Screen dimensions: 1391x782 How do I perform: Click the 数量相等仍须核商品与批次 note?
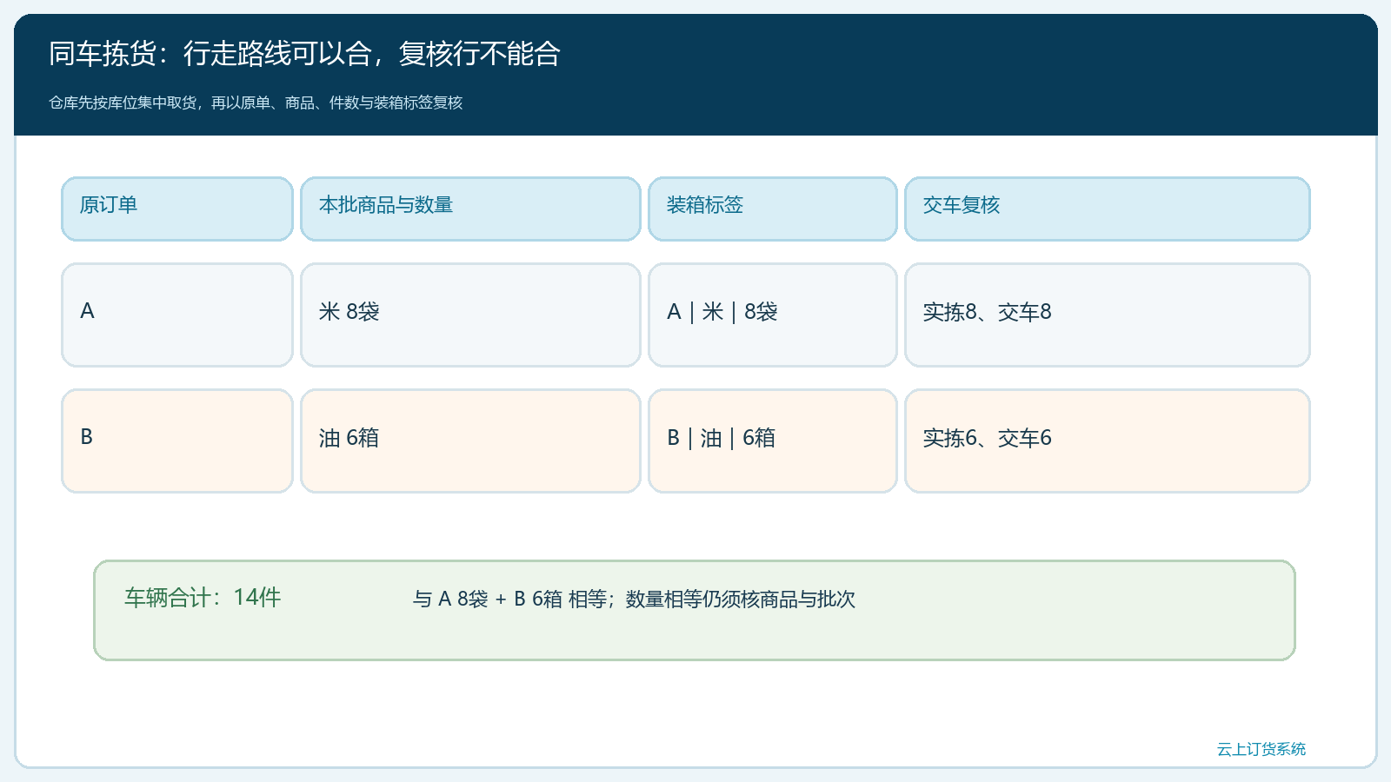741,600
